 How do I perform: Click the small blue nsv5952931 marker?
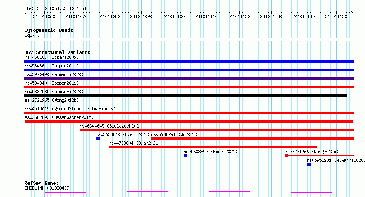pyautogui.click(x=309, y=165)
